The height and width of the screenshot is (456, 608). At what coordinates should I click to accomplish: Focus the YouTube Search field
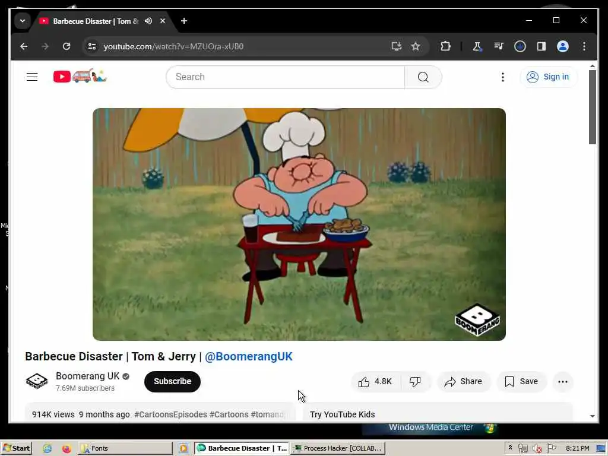(286, 77)
